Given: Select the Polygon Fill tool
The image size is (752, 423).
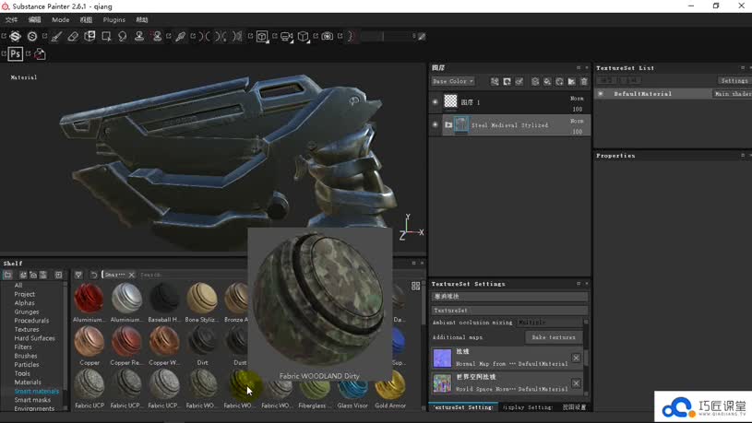Looking at the screenshot, I should (x=106, y=37).
